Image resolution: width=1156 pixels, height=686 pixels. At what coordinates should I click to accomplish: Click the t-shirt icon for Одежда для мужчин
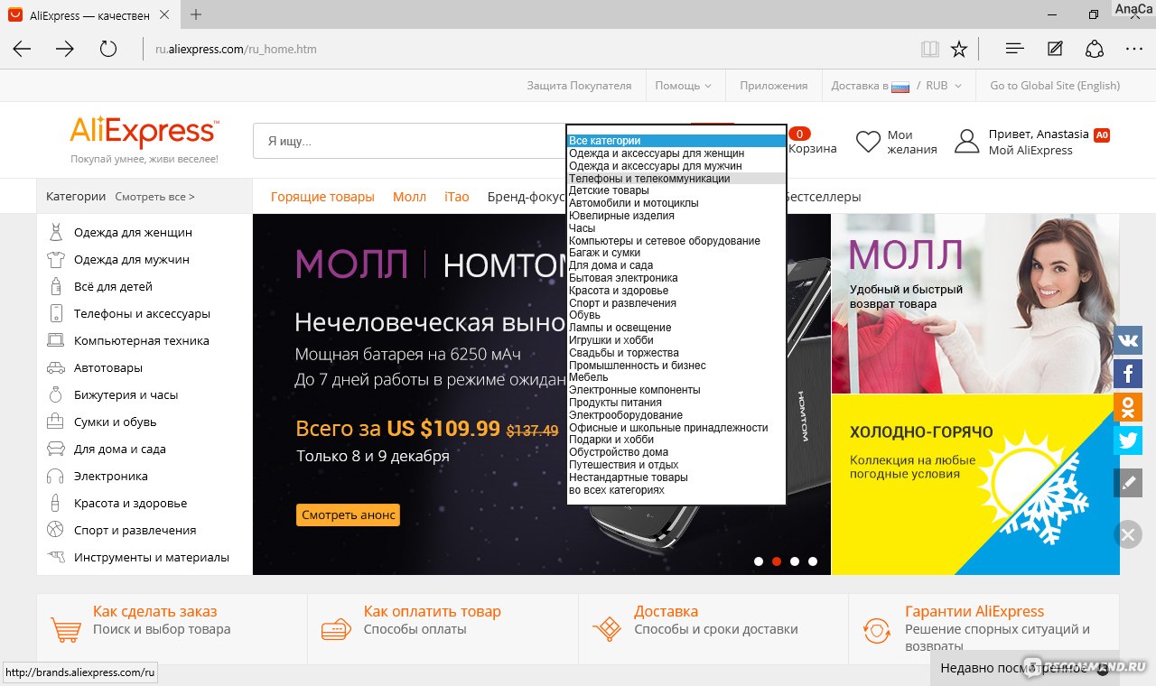[x=56, y=259]
